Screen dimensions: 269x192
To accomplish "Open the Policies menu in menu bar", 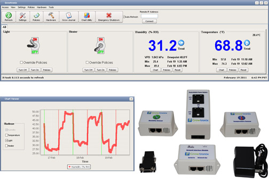I will click(31, 7).
